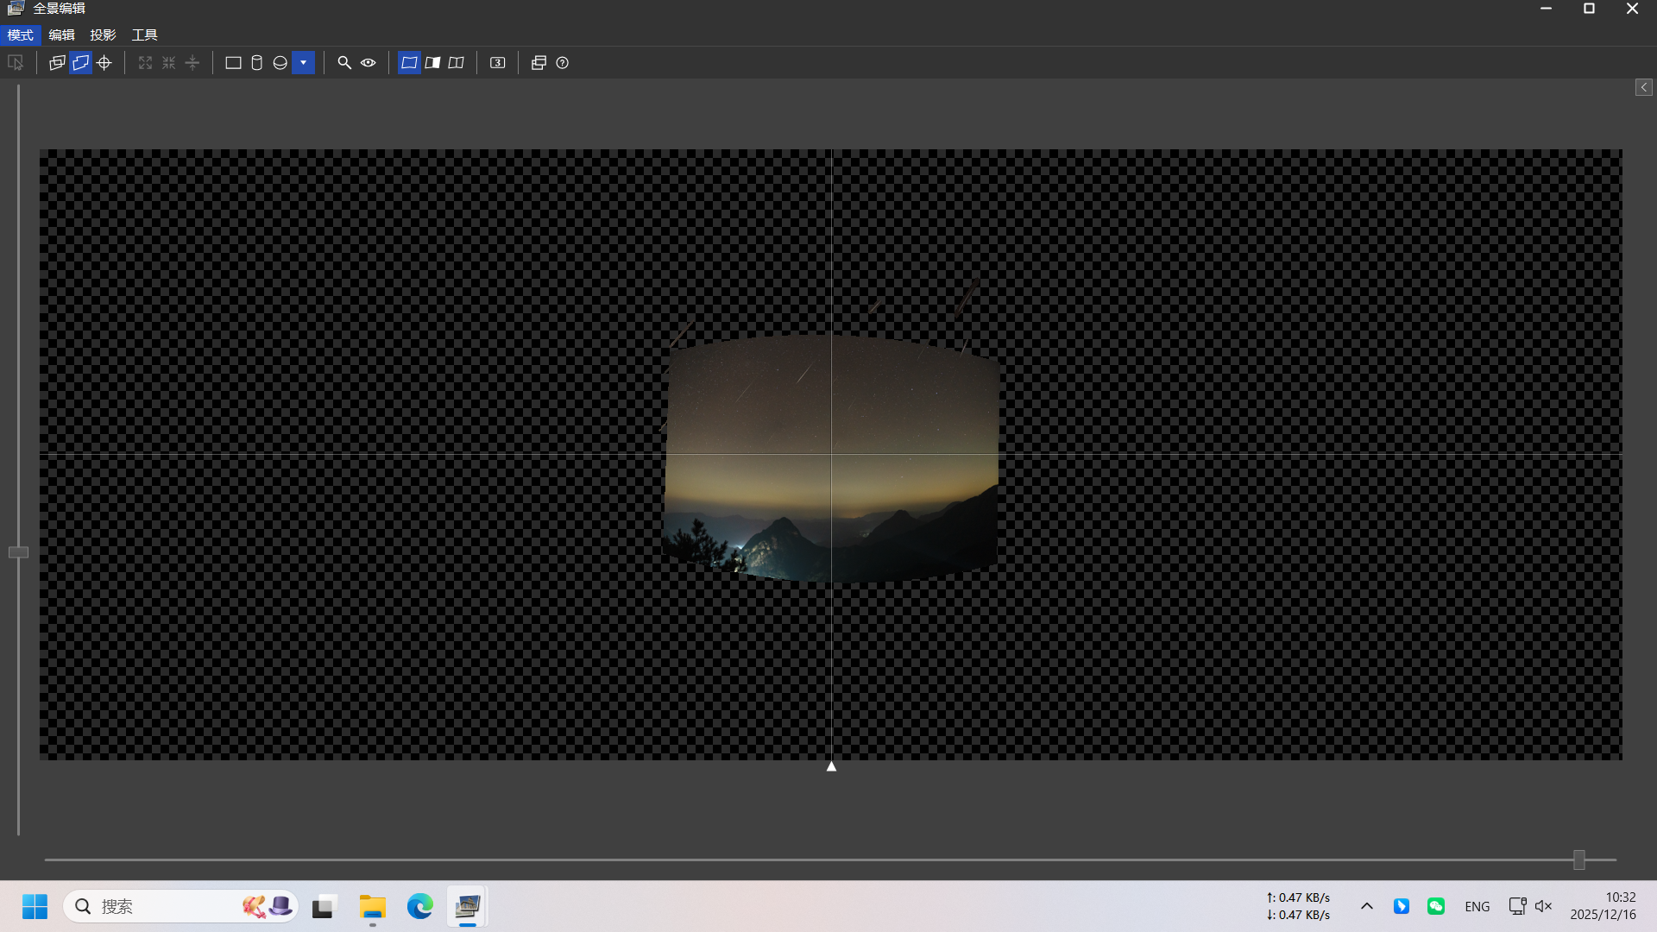Toggle the eye preview visibility icon

click(x=369, y=63)
